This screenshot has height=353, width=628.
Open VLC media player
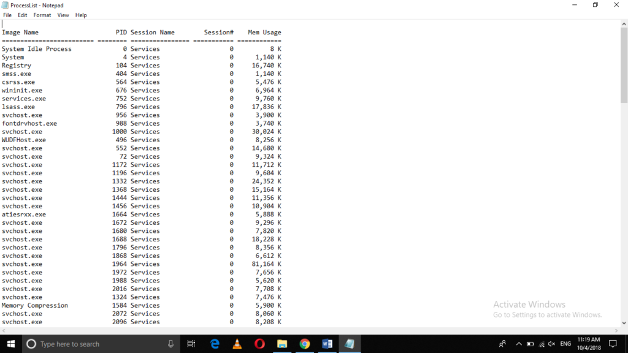pos(236,343)
